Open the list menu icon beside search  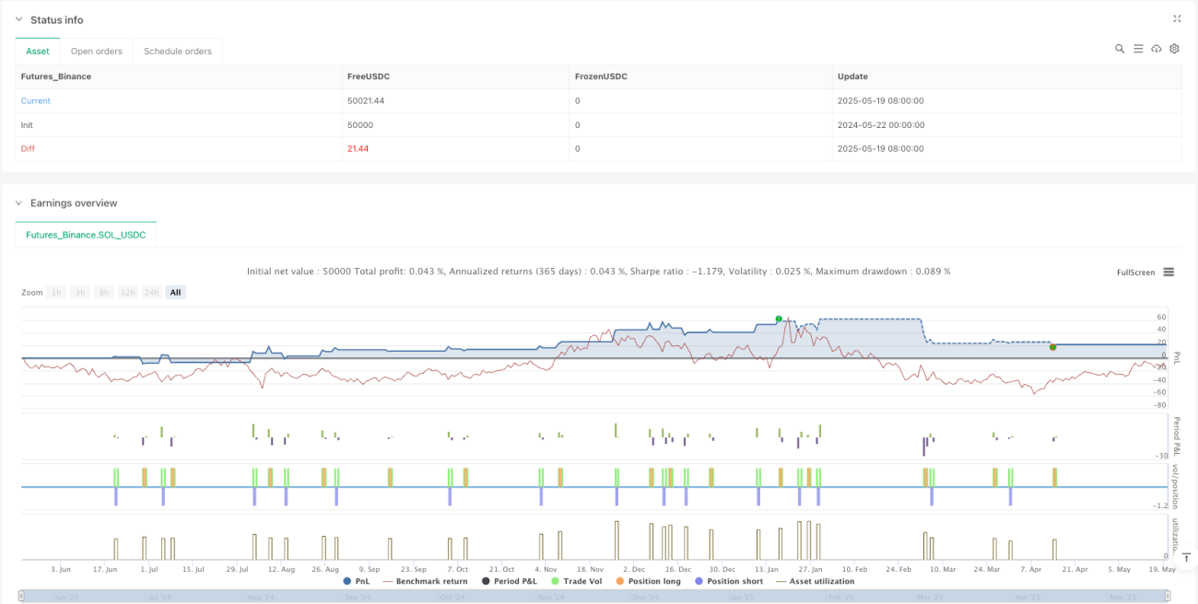pos(1138,49)
